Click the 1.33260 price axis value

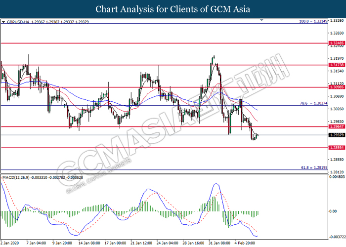click(x=337, y=21)
